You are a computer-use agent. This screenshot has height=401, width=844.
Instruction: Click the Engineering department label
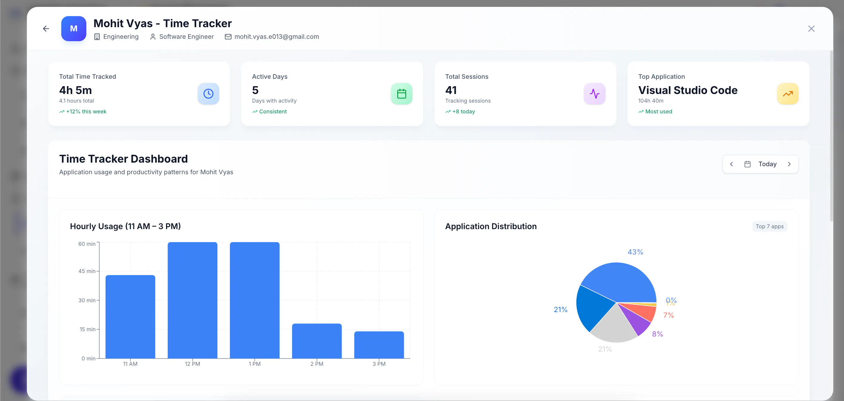pos(121,37)
